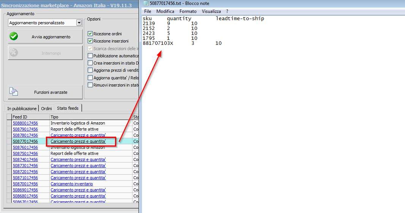Click sku 2139 line in Blocco note
Screen dimensions: 405x213
point(170,23)
